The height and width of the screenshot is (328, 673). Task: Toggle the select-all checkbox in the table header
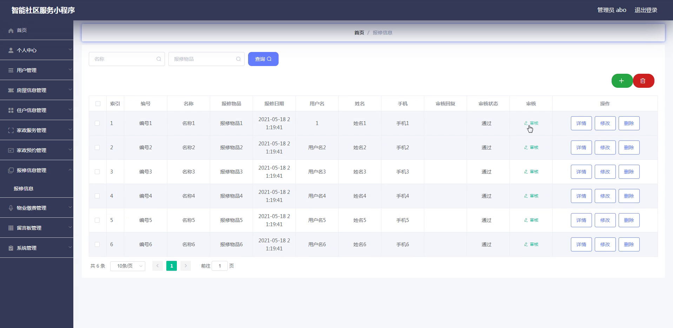[x=98, y=104]
